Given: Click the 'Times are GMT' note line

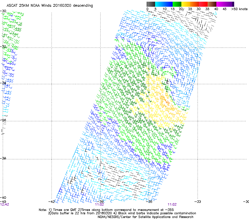Looking at the screenshot, I should click(x=106, y=210).
